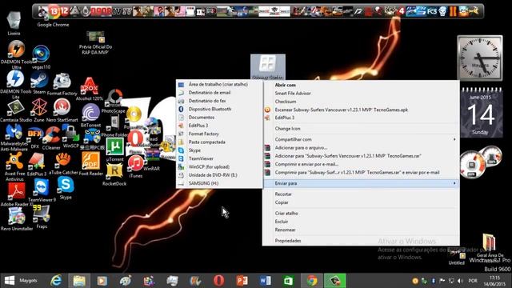Choose Escanear Subway-Surfers apk entry
The image size is (512, 288).
click(342, 110)
